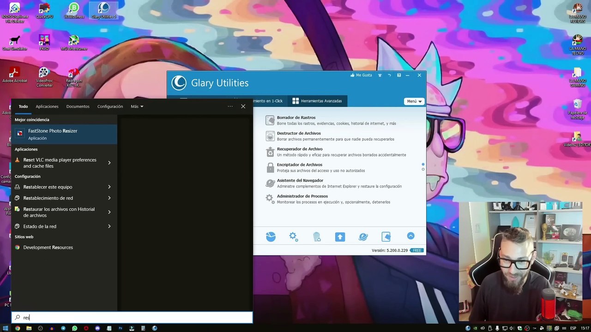Open FastStone Photo Resizer best match result

[64, 134]
